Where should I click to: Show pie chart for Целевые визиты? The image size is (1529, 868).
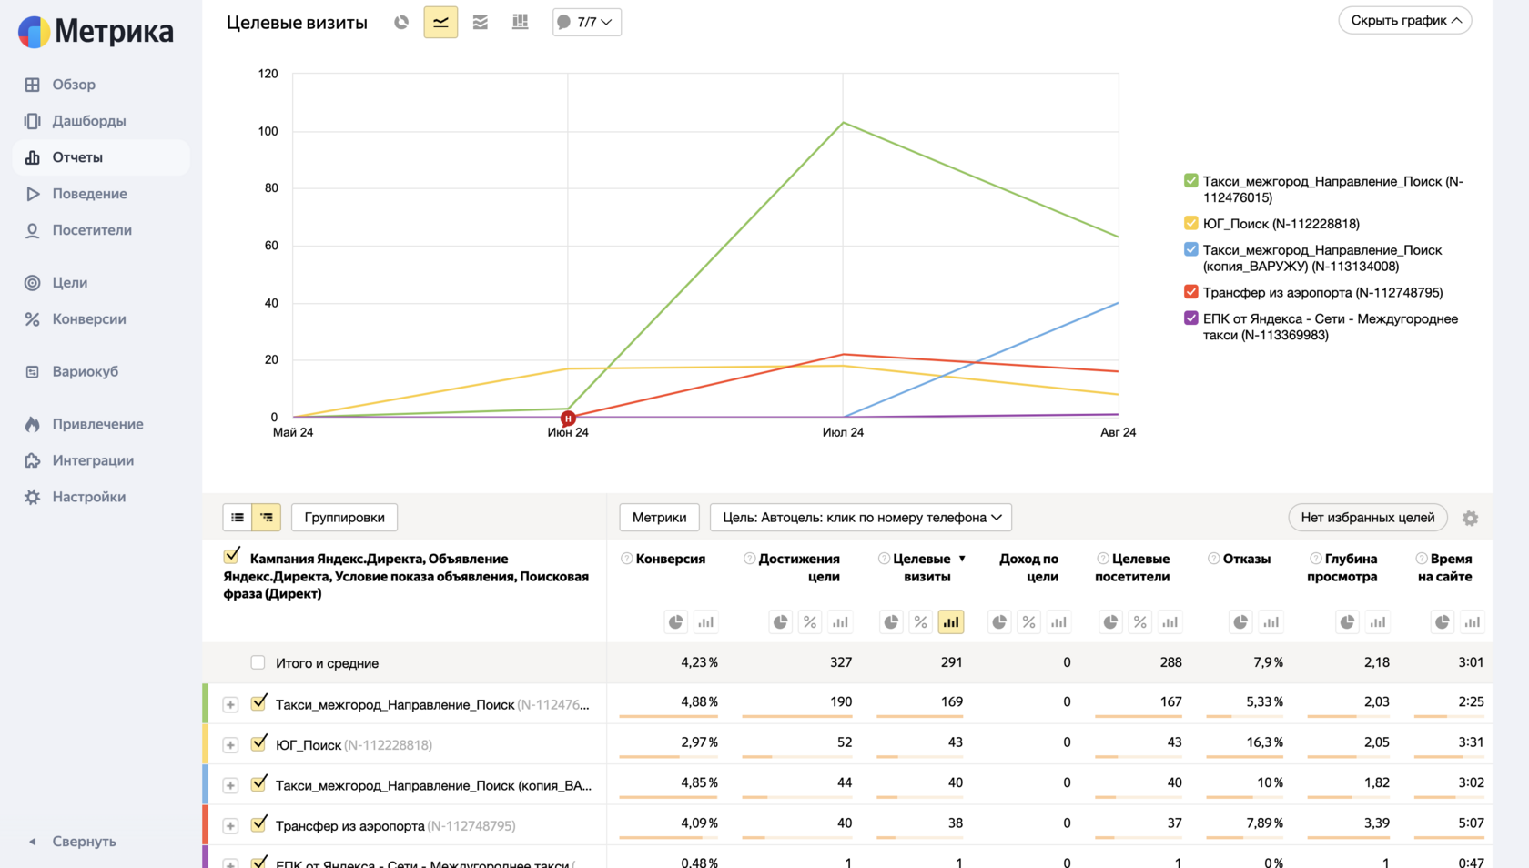pos(891,622)
